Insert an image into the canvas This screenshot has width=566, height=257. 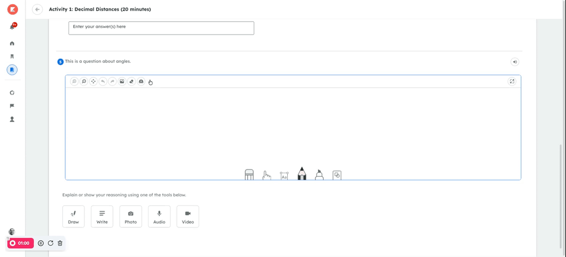point(122,82)
